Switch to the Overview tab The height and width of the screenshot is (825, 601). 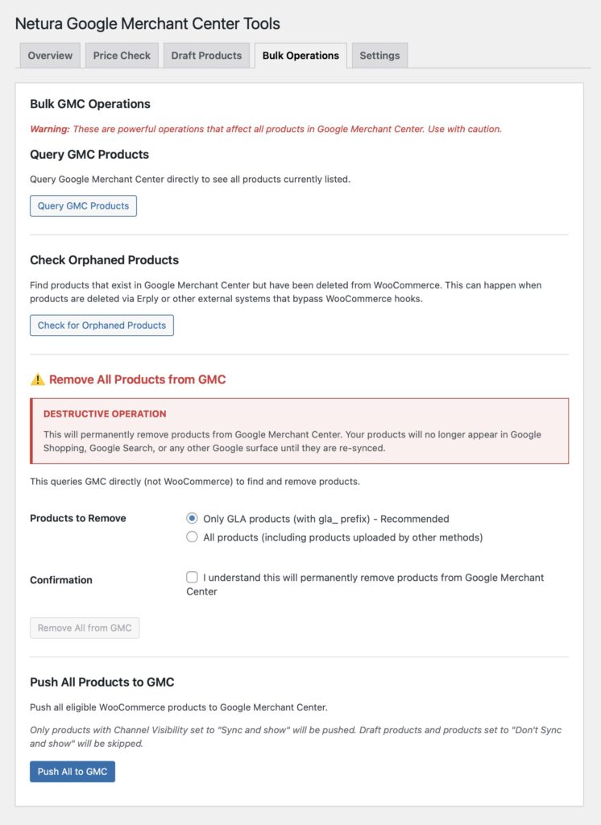pos(50,56)
